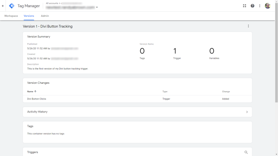Click the All accounts breadcrumb link
This screenshot has height=156, width=278.
click(52, 3)
